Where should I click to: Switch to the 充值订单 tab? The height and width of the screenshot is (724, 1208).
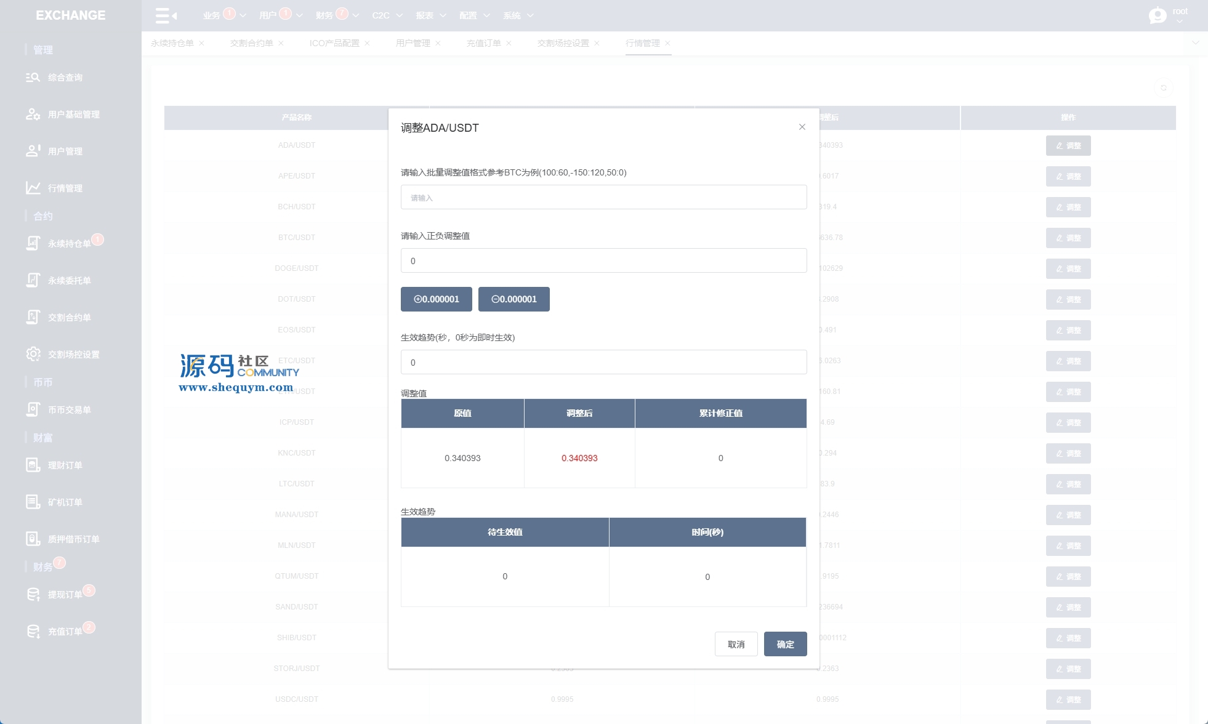point(483,43)
